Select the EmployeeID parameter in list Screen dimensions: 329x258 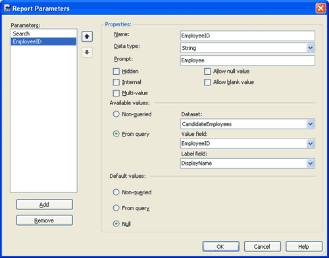(x=43, y=41)
